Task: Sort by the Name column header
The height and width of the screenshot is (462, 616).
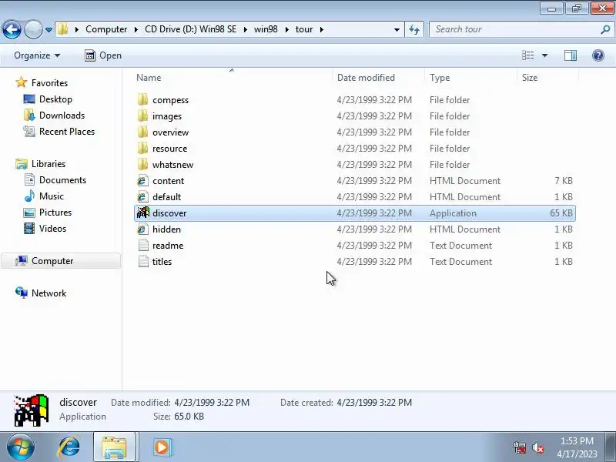Action: pyautogui.click(x=149, y=78)
